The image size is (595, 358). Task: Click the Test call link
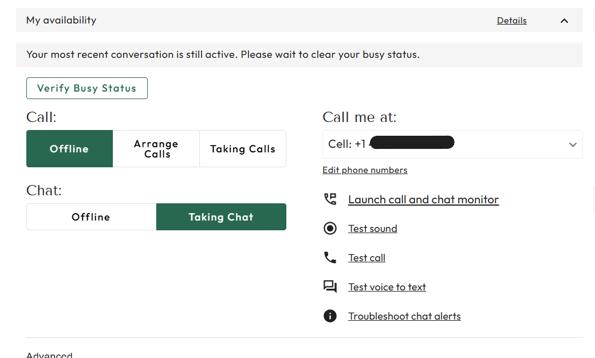tap(367, 258)
